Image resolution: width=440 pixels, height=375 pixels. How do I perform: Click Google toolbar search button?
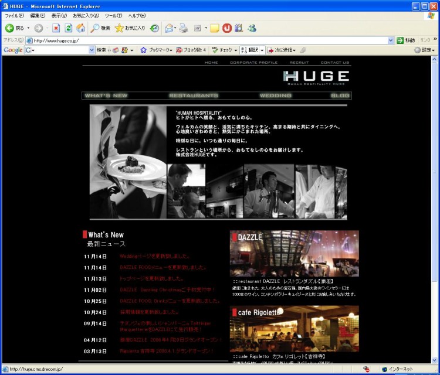(x=101, y=50)
